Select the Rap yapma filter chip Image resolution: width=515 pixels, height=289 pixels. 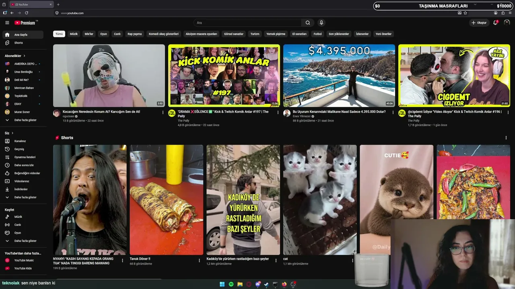point(135,34)
